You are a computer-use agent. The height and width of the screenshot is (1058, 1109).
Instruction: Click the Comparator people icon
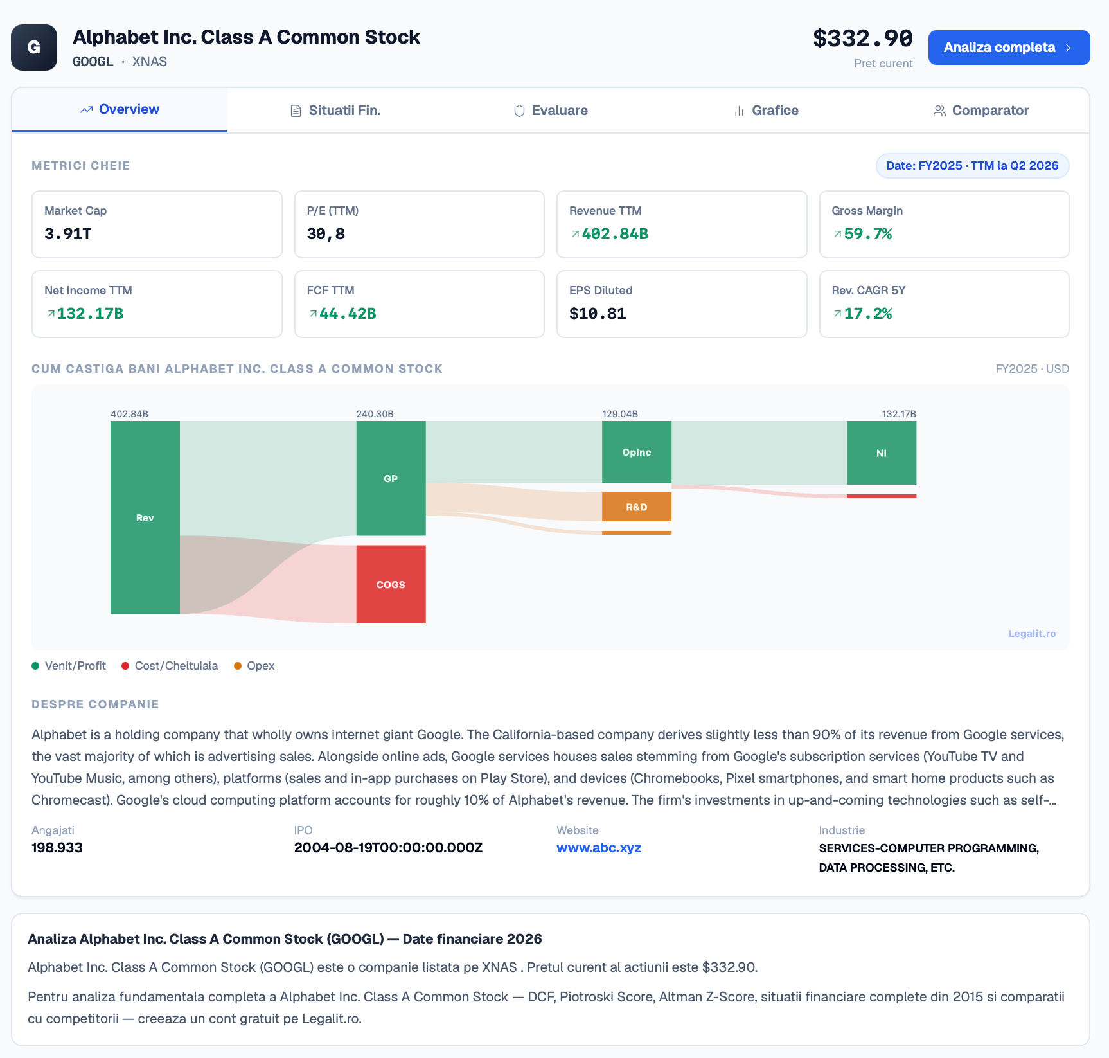click(x=939, y=111)
